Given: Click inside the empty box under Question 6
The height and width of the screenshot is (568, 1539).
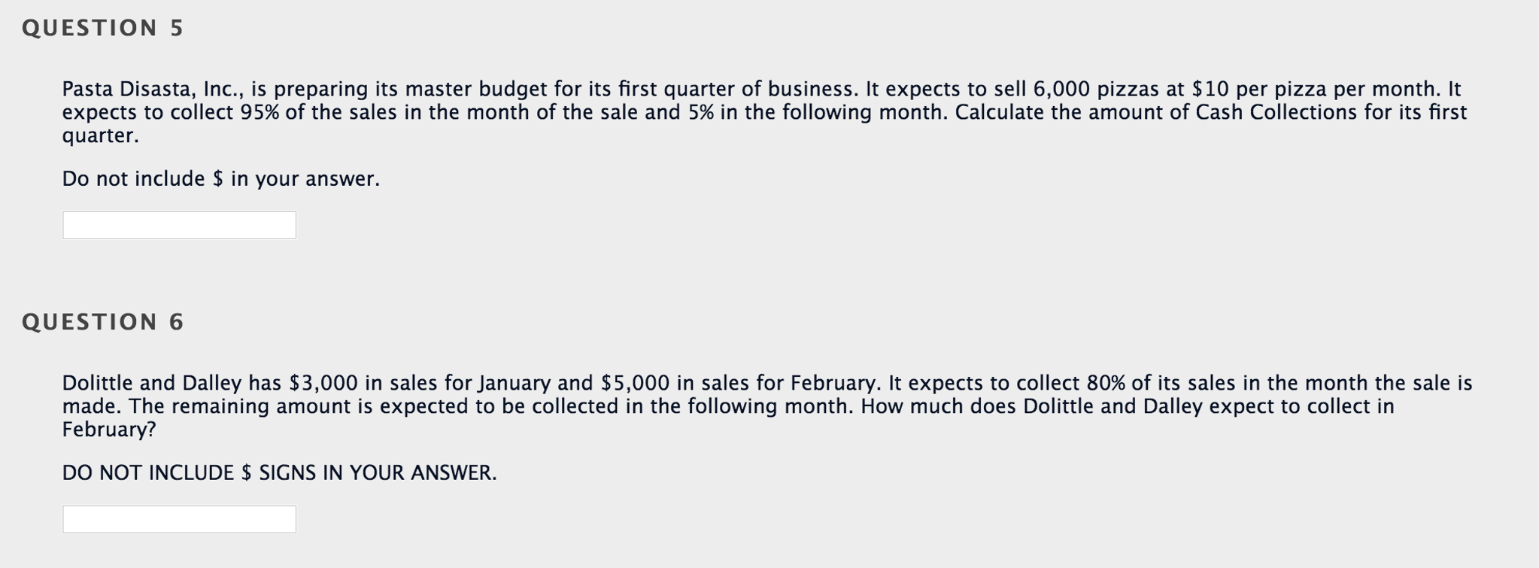Looking at the screenshot, I should click(179, 518).
